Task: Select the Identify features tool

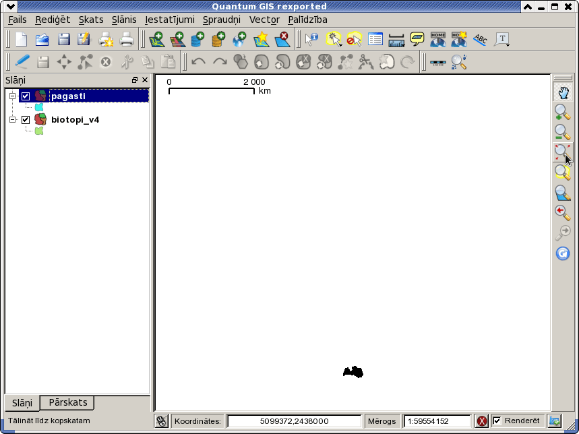Action: [x=311, y=39]
